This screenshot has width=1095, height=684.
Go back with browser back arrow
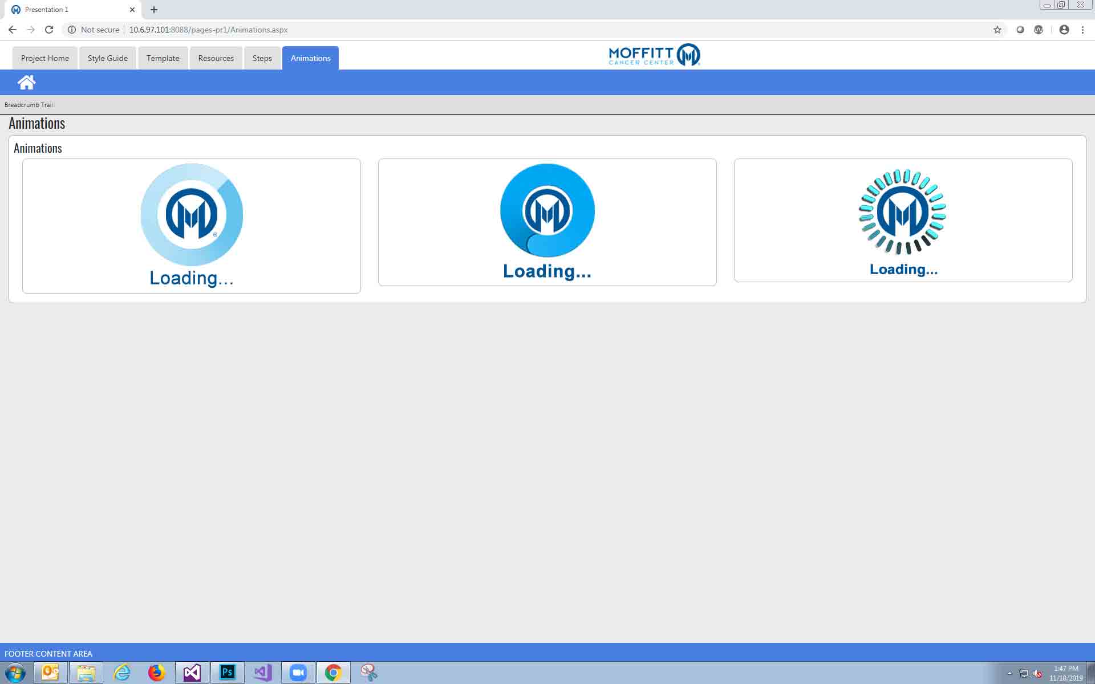13,30
